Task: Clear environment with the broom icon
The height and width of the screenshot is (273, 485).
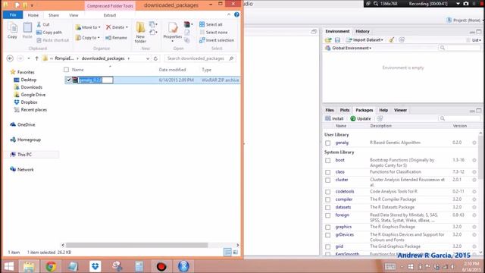Action: coord(392,40)
